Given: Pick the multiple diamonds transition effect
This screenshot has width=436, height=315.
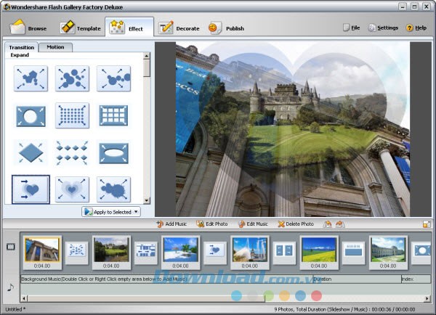Looking at the screenshot, I should click(72, 152).
